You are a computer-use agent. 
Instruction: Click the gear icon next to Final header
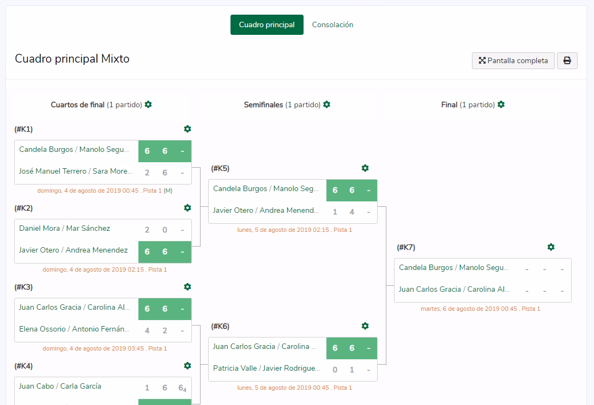tap(501, 105)
